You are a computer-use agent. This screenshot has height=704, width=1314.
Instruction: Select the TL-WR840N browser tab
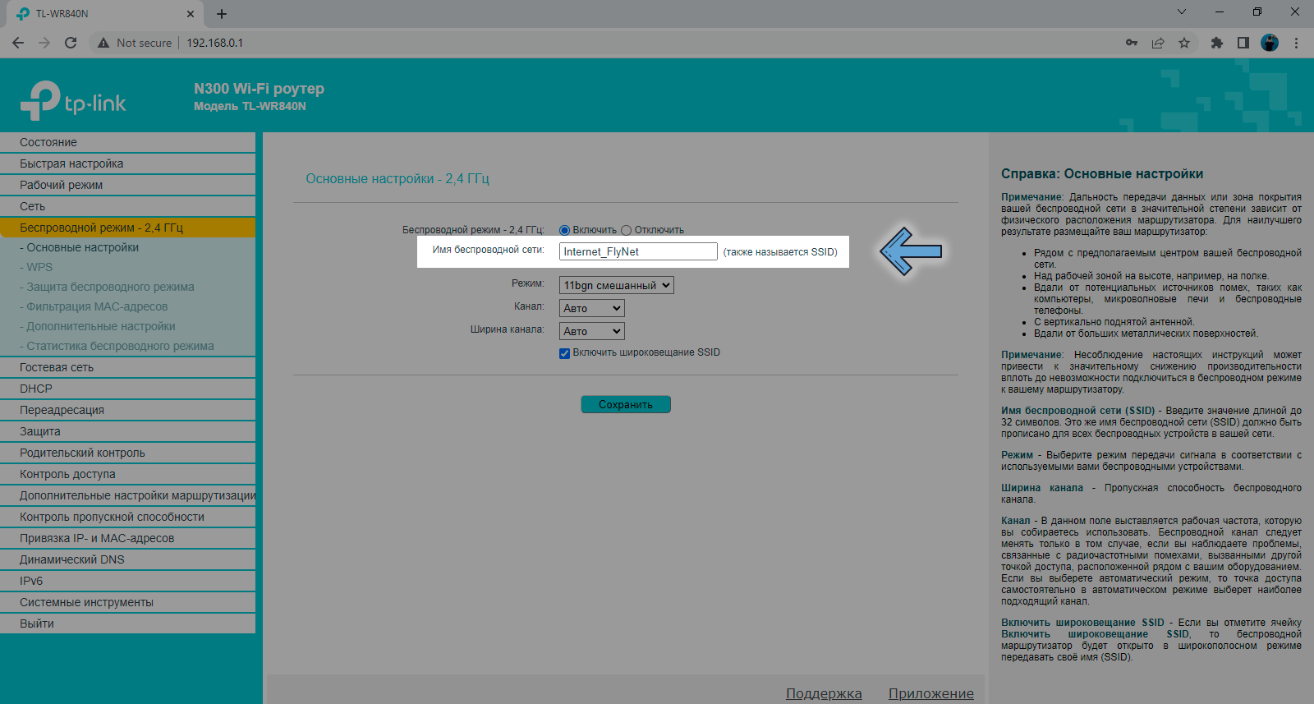pos(104,14)
